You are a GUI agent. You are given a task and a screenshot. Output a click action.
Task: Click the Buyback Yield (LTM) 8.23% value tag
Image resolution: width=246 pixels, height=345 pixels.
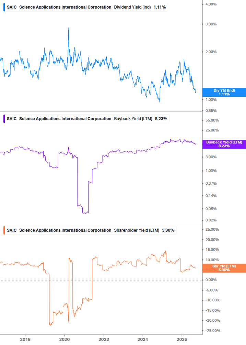[224, 144]
